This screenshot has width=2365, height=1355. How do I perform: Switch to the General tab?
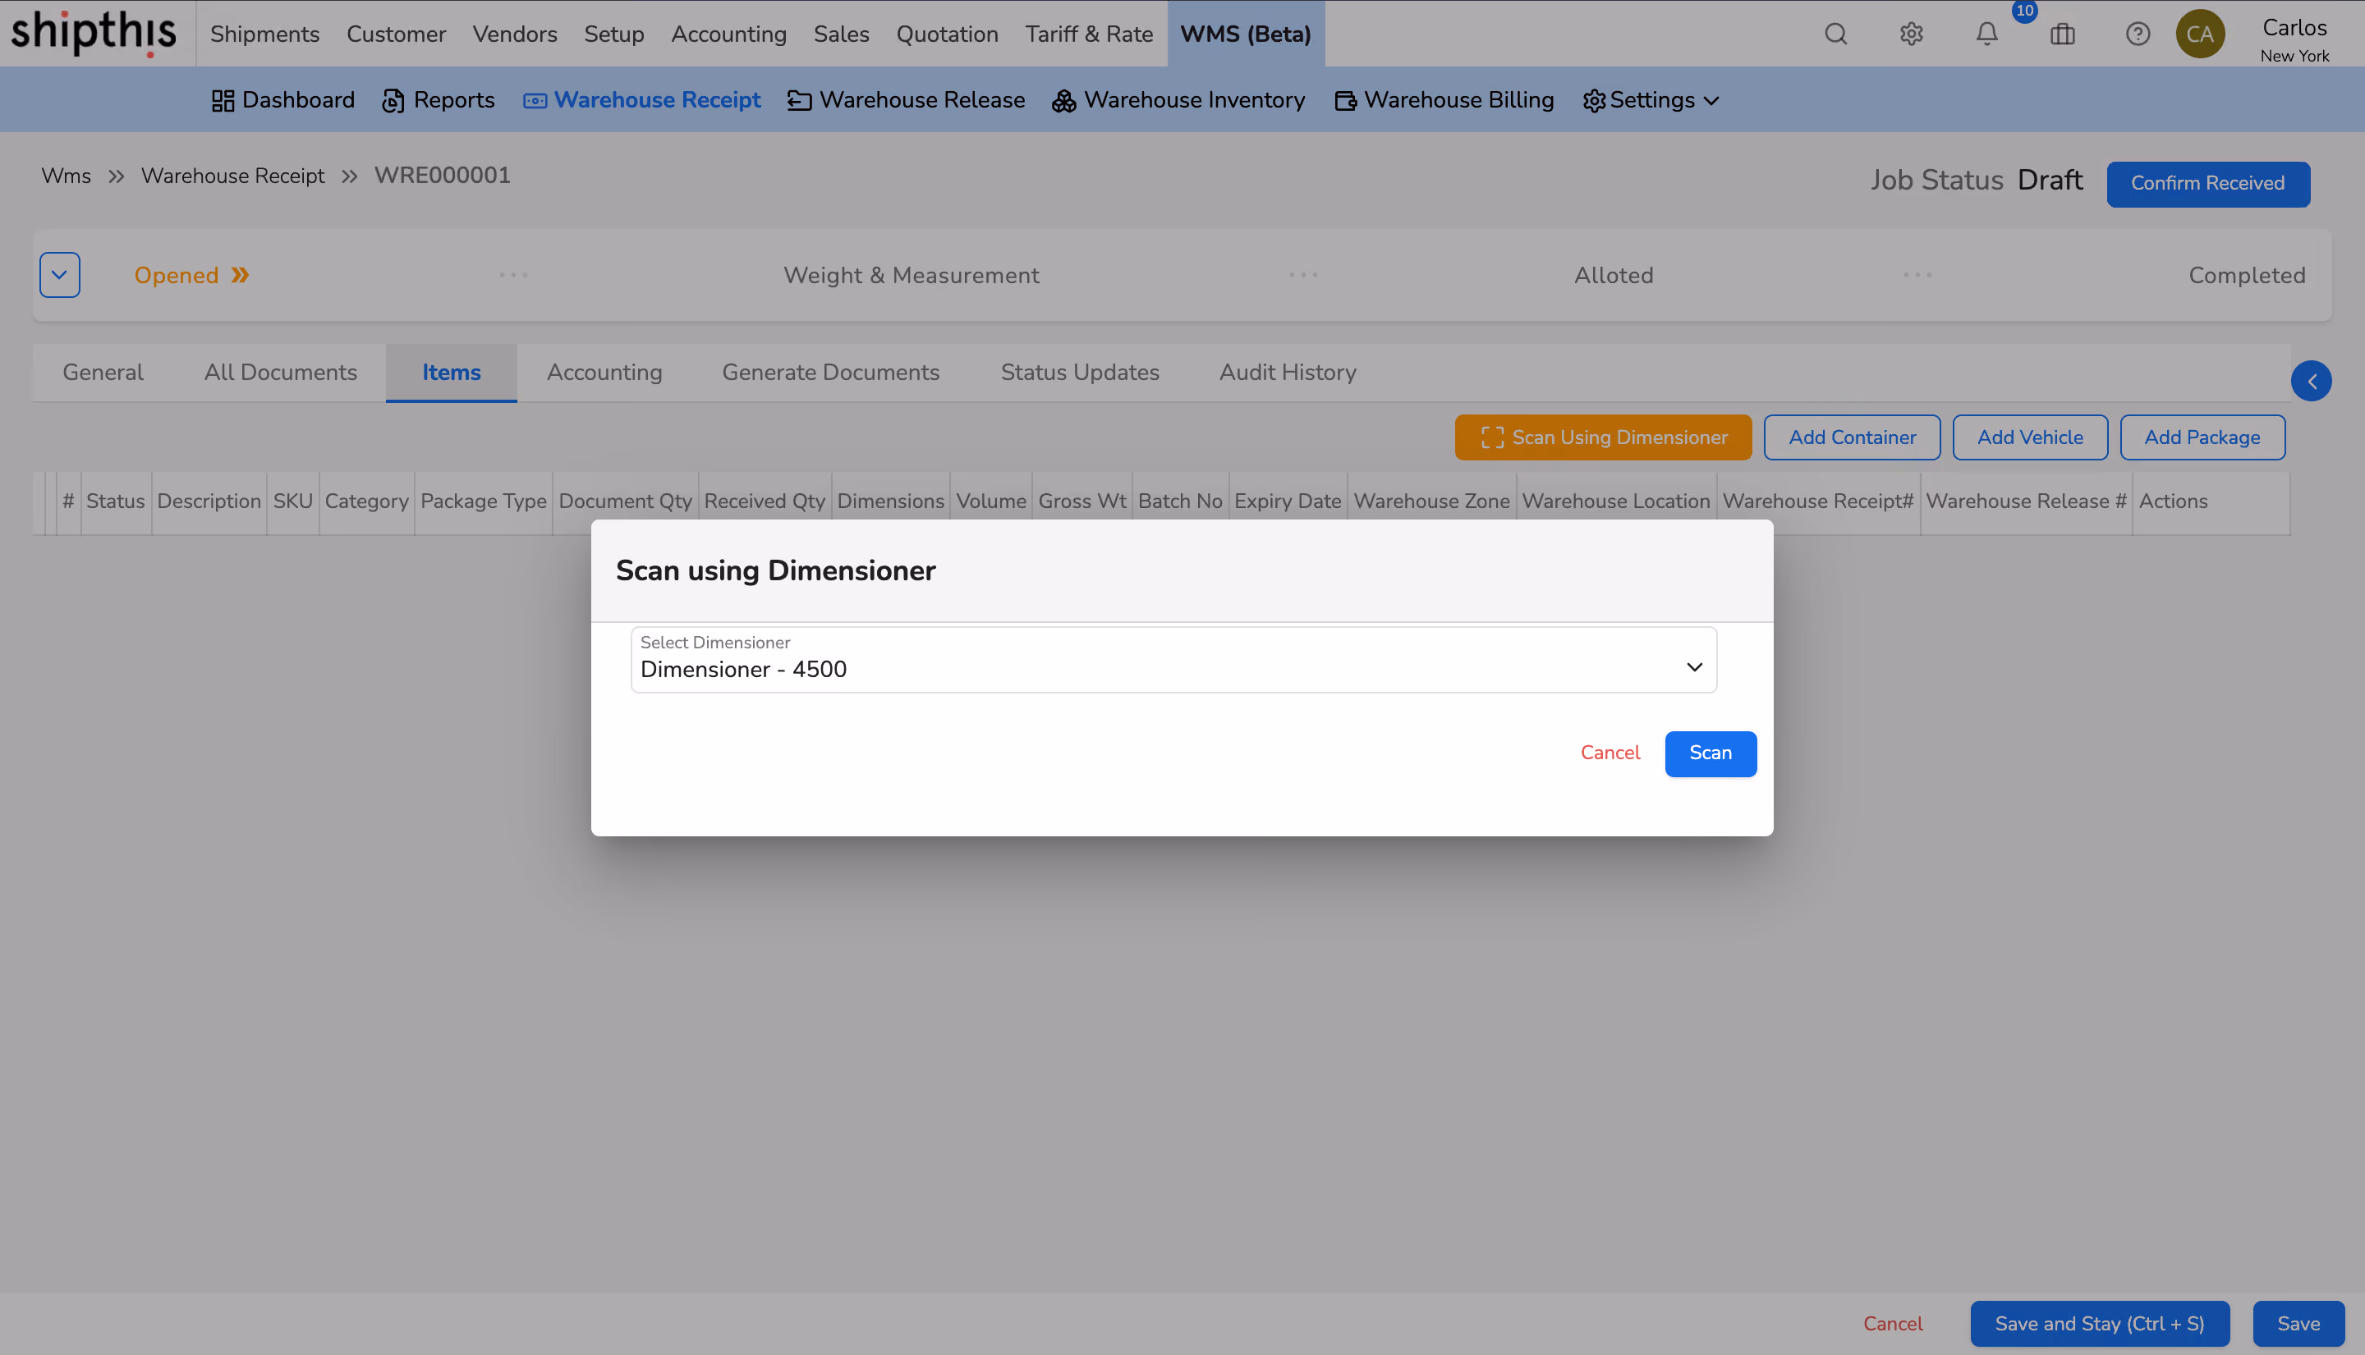click(x=103, y=373)
